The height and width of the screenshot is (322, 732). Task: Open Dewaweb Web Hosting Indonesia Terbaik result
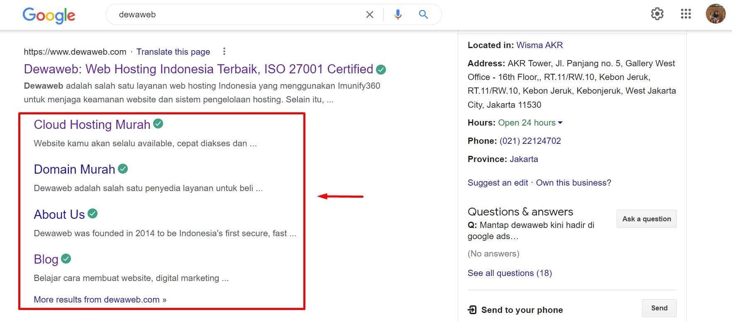click(x=198, y=69)
